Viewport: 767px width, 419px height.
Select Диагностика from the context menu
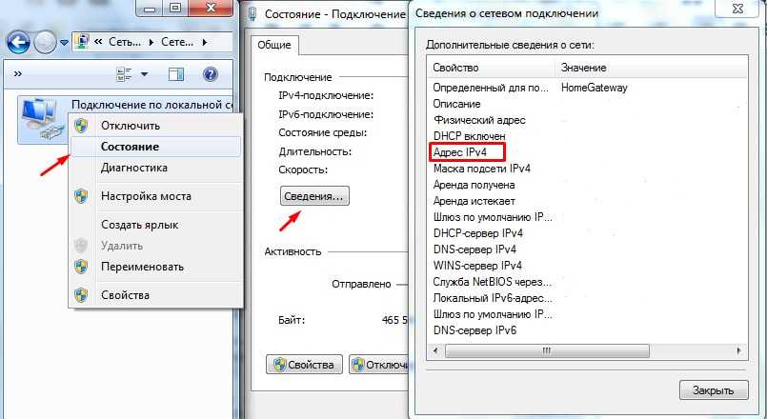point(134,168)
